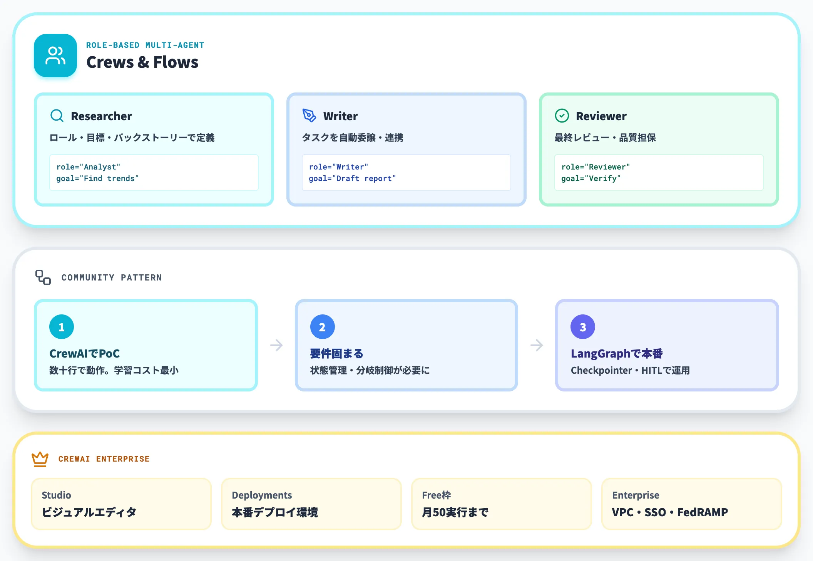
Task: Open the Enterprise VPC SSO FedRAMP card
Action: (692, 504)
